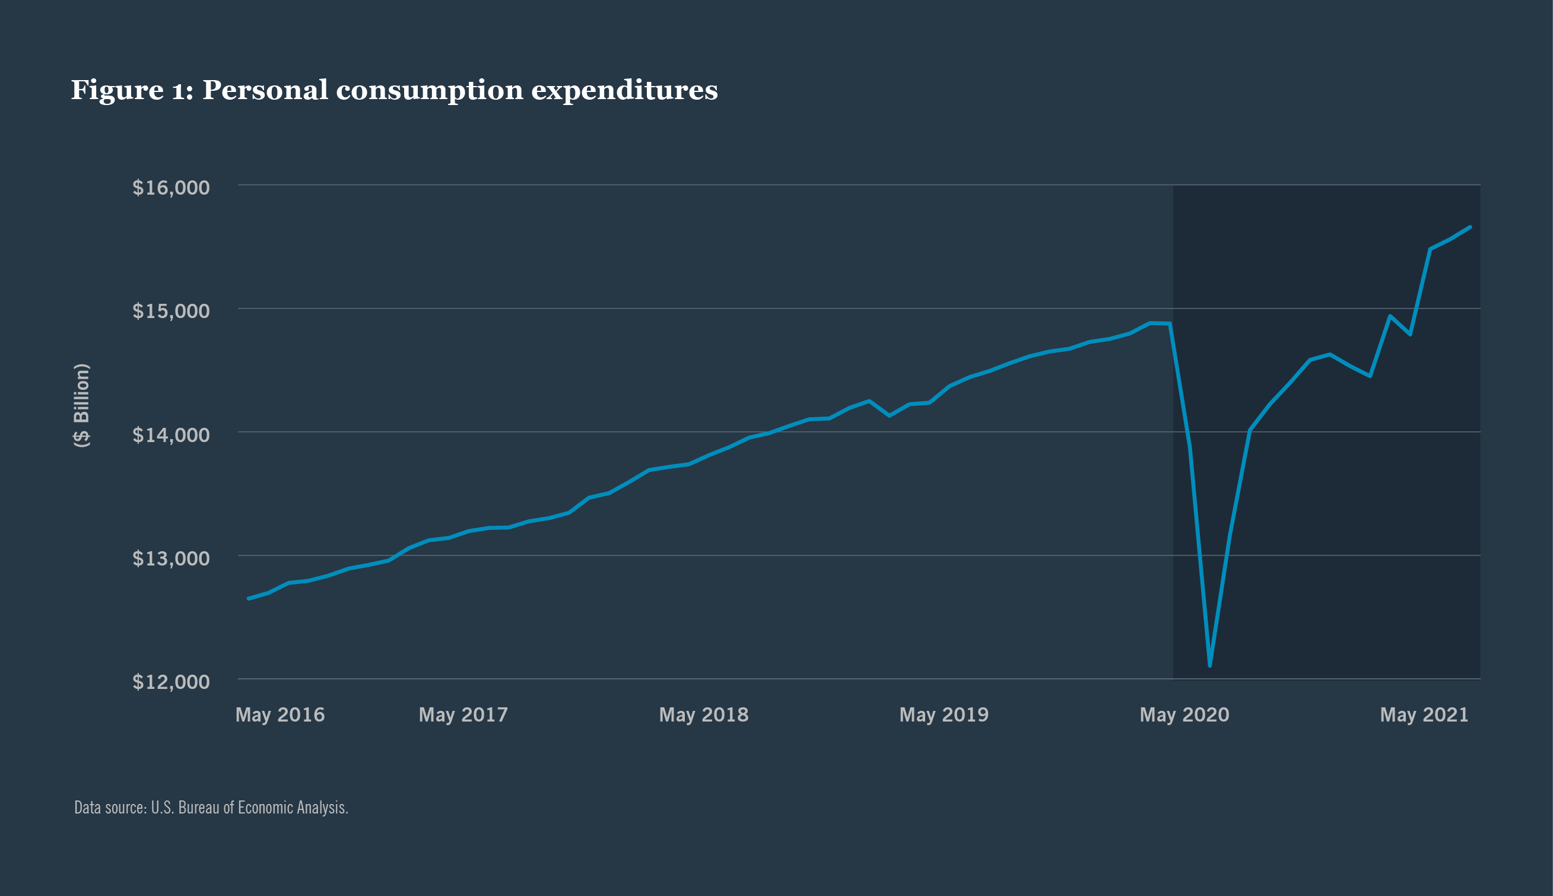Click the May 2017 x-axis label
The image size is (1553, 896).
463,714
